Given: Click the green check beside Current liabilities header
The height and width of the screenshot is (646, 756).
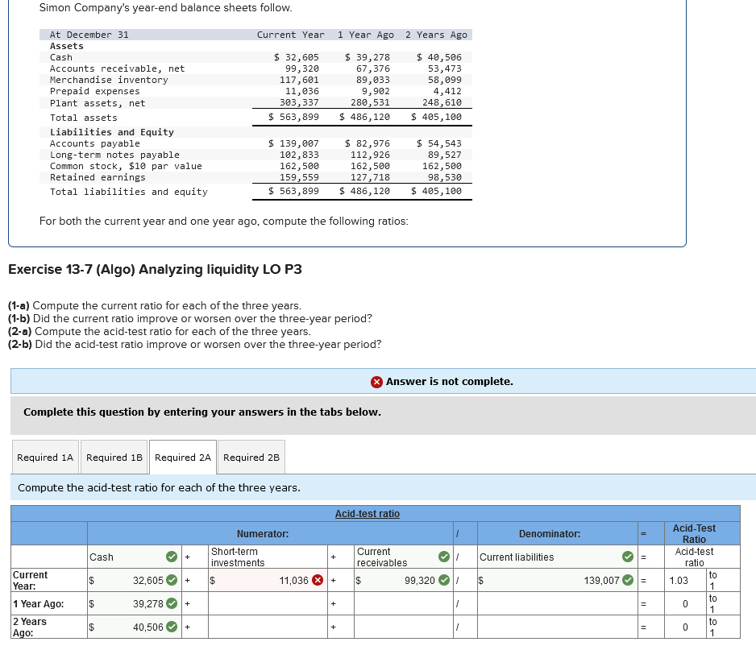Looking at the screenshot, I should 628,557.
